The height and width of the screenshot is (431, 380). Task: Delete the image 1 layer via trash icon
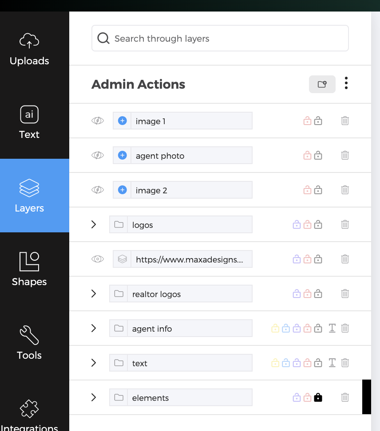coord(345,121)
